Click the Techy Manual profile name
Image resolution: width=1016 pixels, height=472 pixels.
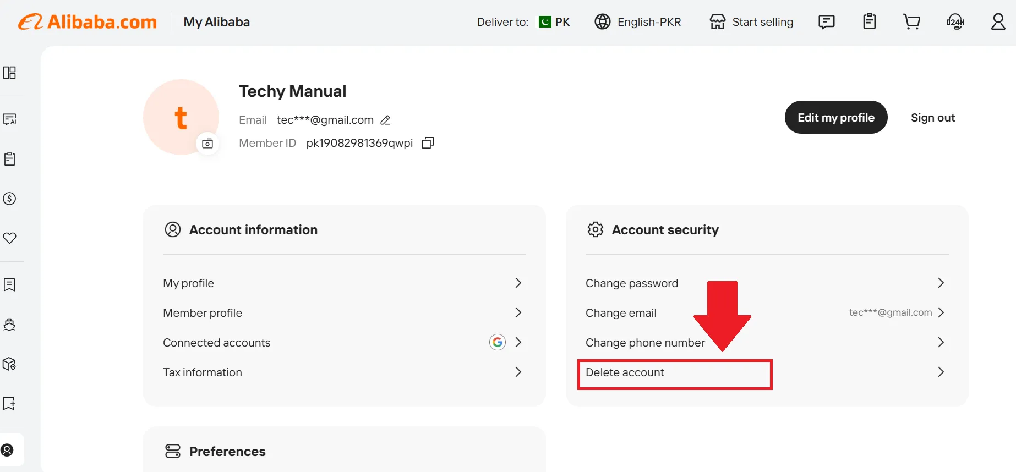(292, 91)
